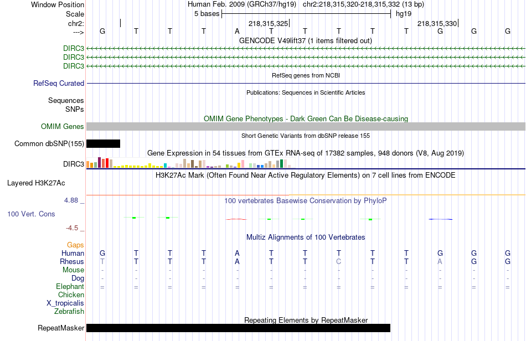Select the Elephant alignment row label

coord(70,286)
